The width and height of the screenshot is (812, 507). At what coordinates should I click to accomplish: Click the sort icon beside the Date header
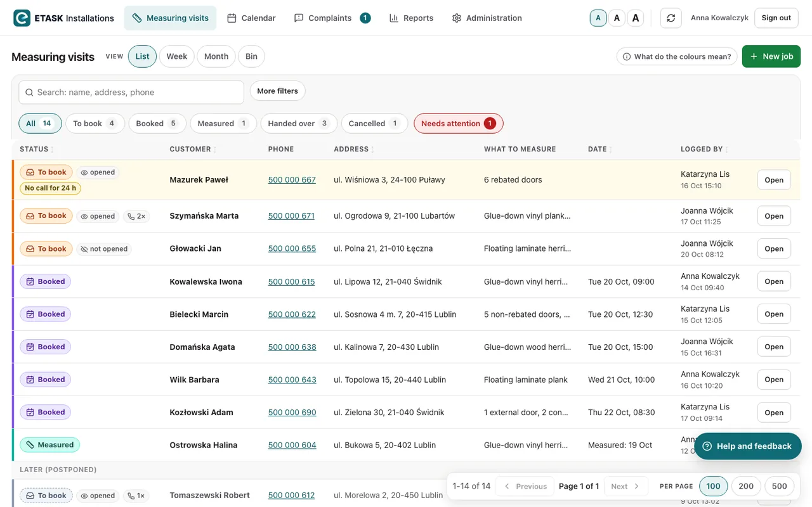coord(612,150)
